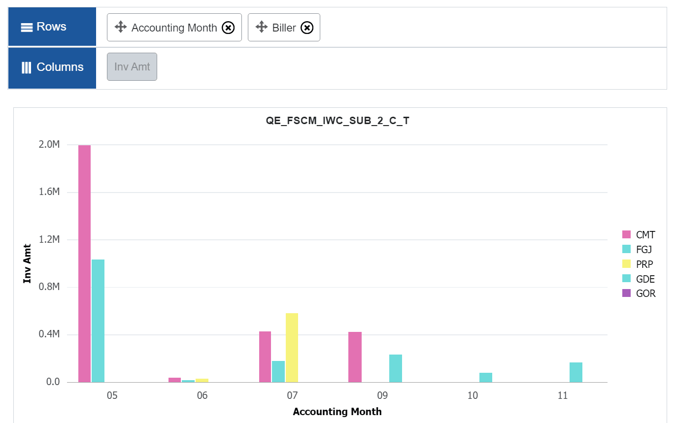Click the QE_FSCM_IWC_SUB_2_C_T chart title
The width and height of the screenshot is (676, 423).
(x=338, y=120)
